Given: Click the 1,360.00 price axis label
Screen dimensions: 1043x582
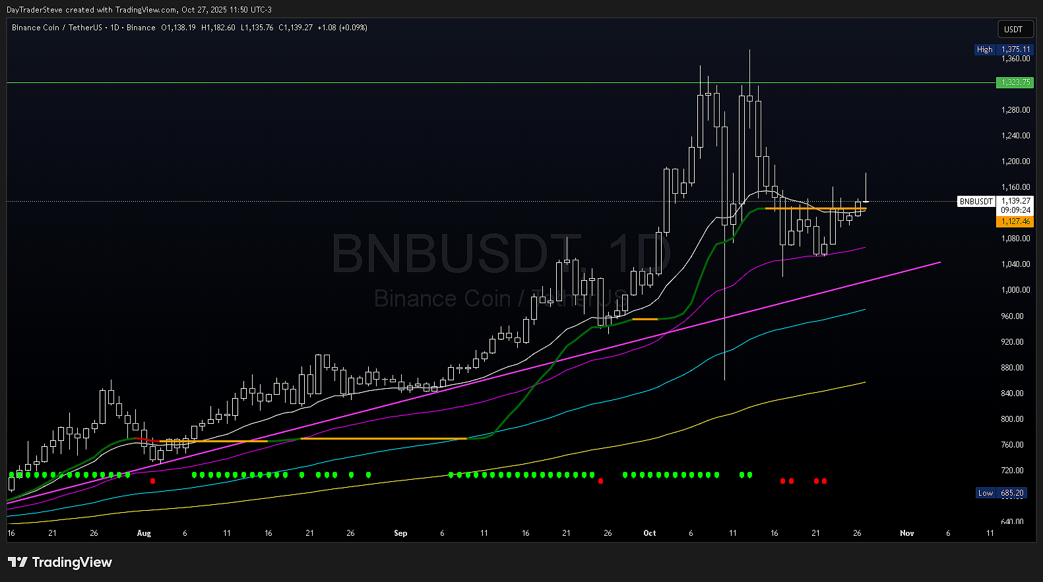Looking at the screenshot, I should pos(1016,59).
